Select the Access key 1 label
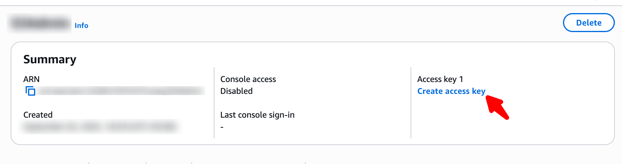This screenshot has width=622, height=164. pyautogui.click(x=440, y=79)
